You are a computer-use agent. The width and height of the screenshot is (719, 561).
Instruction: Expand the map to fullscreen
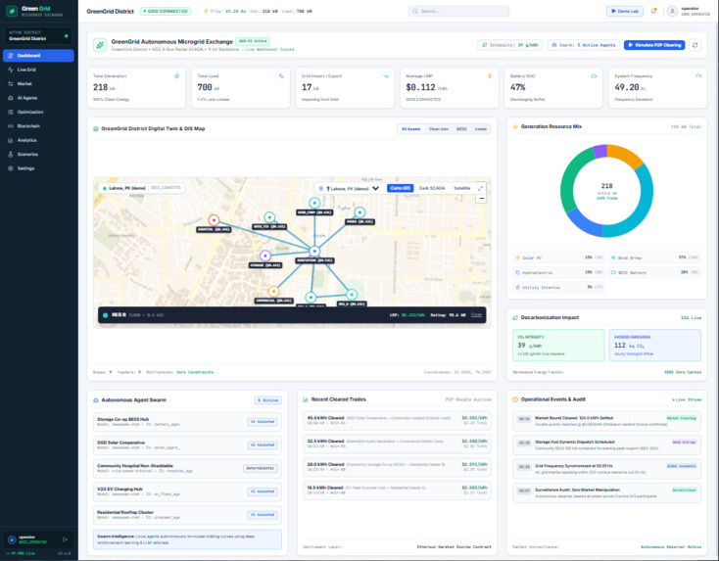pos(481,188)
